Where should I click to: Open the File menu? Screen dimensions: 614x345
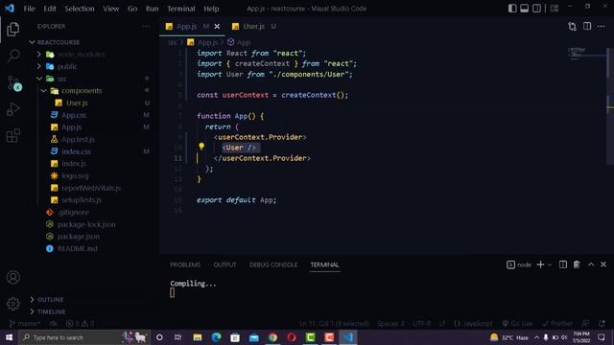tap(30, 9)
